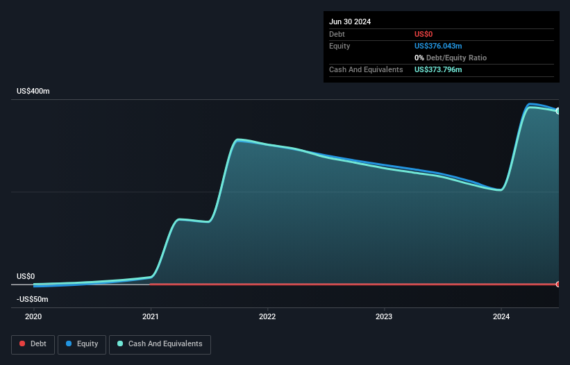This screenshot has width=570, height=365.
Task: Click the teal Cash And Equivalents legend dot
Action: pos(120,343)
